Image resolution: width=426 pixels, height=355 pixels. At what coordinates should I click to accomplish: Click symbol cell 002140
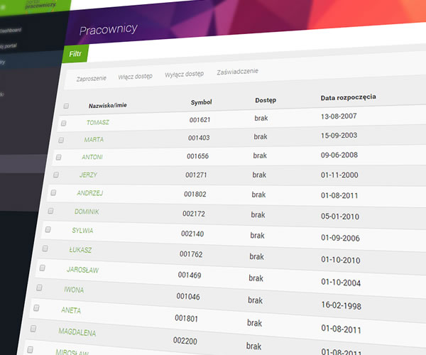(192, 234)
